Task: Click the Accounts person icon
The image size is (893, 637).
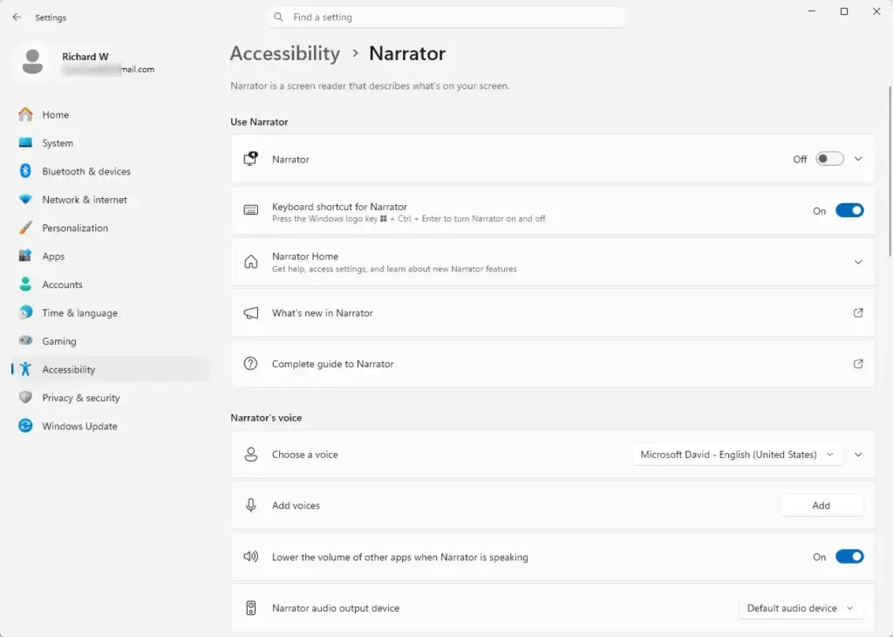Action: [25, 284]
